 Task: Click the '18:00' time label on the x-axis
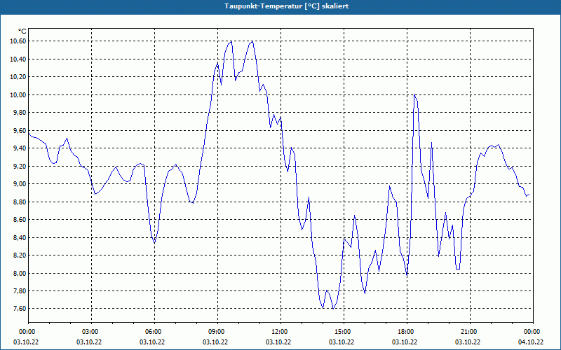pos(407,332)
